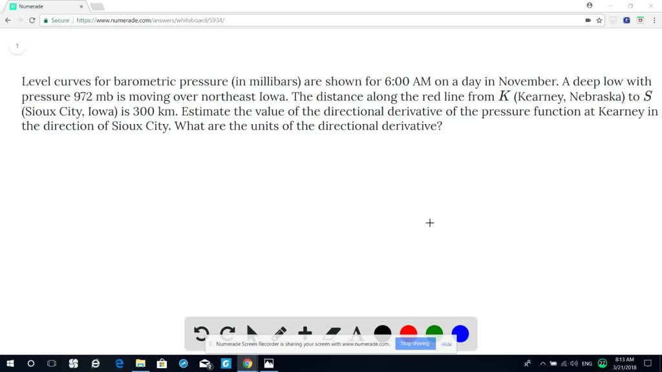Check battery status icon
Viewport: 662px width, 372px height.
(553, 363)
